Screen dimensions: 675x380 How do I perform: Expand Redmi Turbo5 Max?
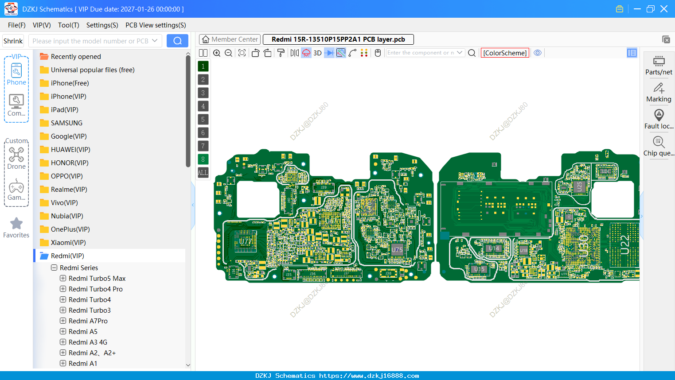[63, 278]
